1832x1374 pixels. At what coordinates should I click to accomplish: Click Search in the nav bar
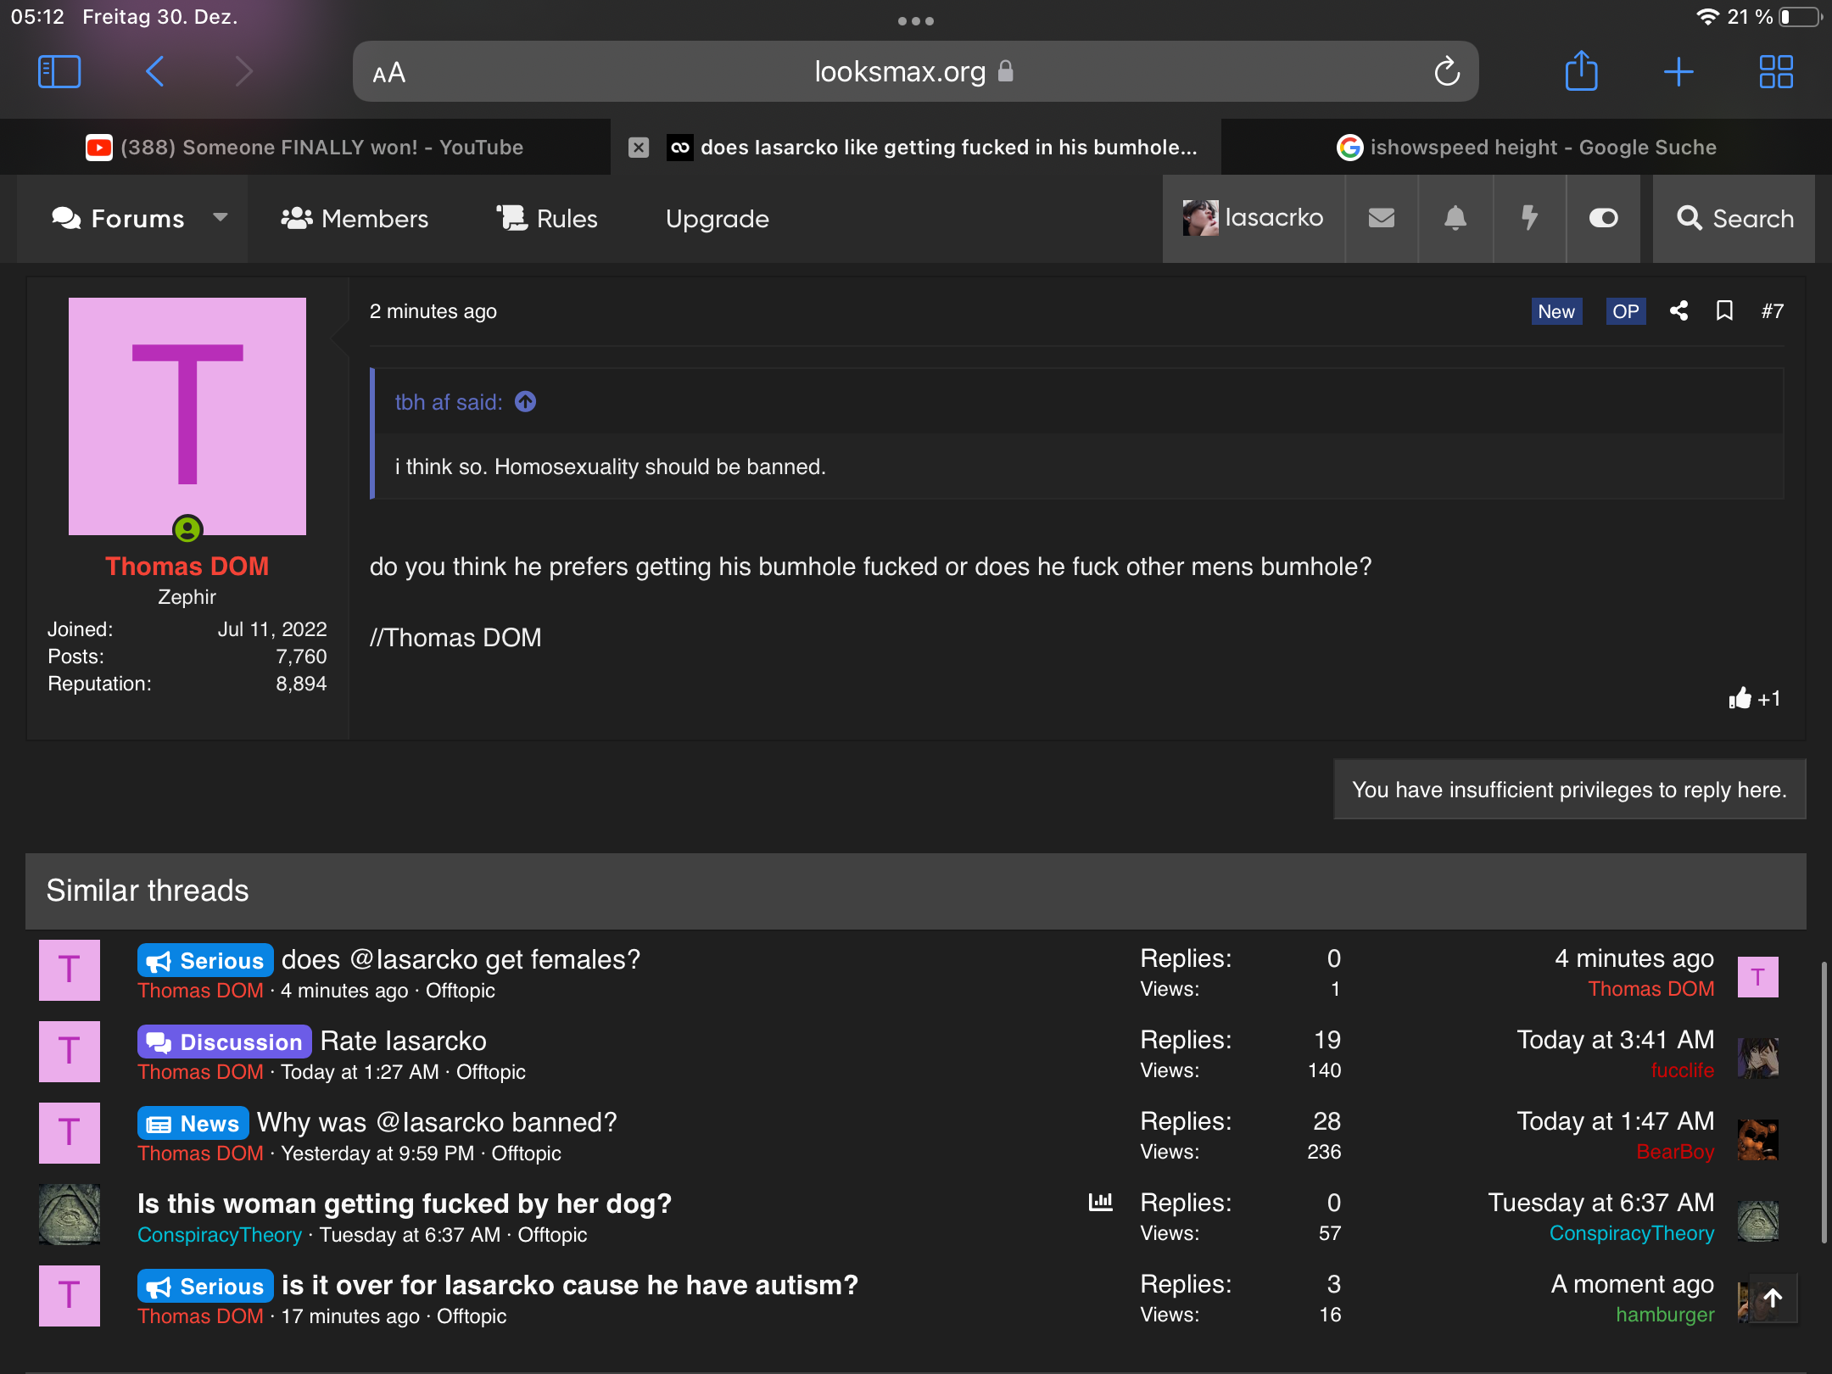click(1734, 218)
